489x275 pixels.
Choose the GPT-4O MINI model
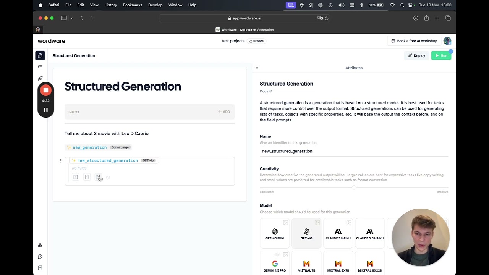[x=275, y=233]
